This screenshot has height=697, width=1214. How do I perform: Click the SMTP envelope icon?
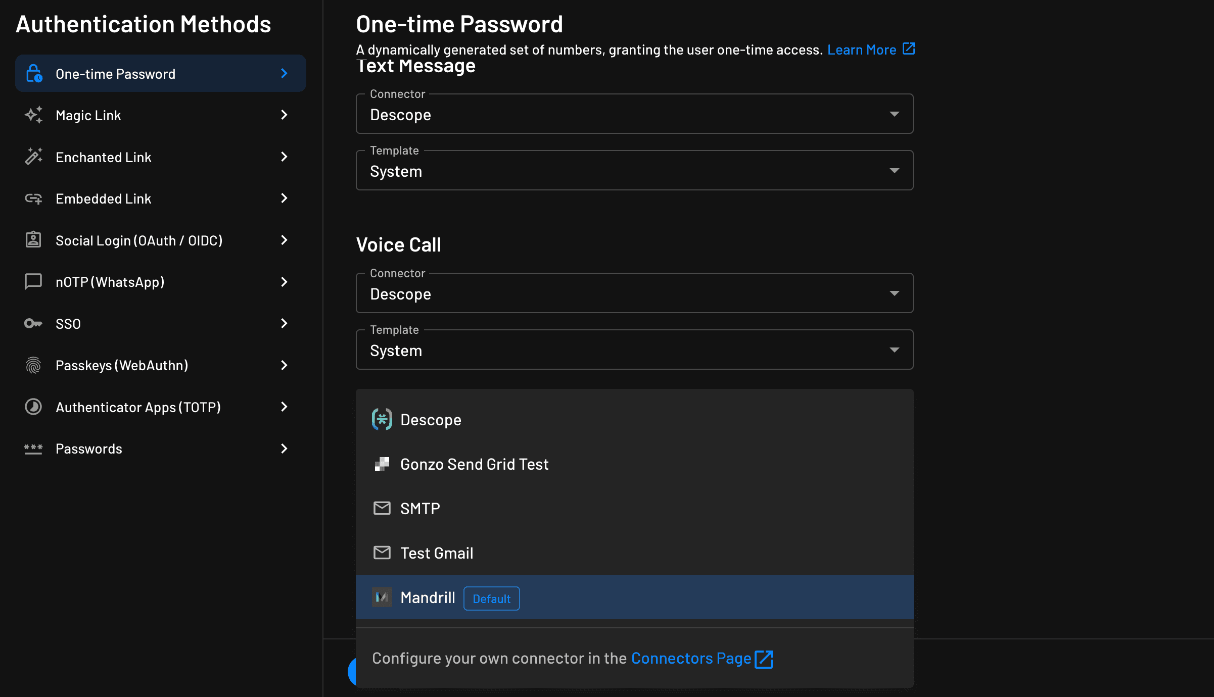[x=382, y=508]
